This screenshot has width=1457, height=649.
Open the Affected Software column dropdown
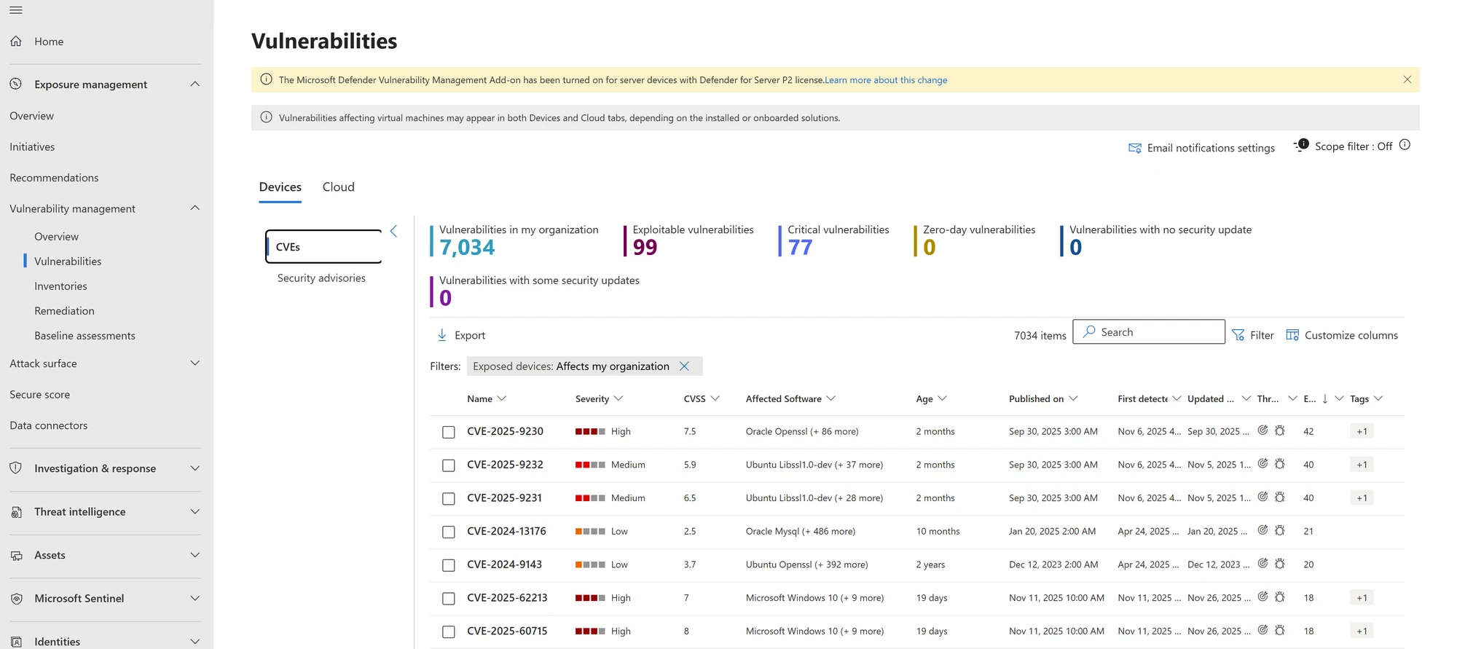pos(831,398)
